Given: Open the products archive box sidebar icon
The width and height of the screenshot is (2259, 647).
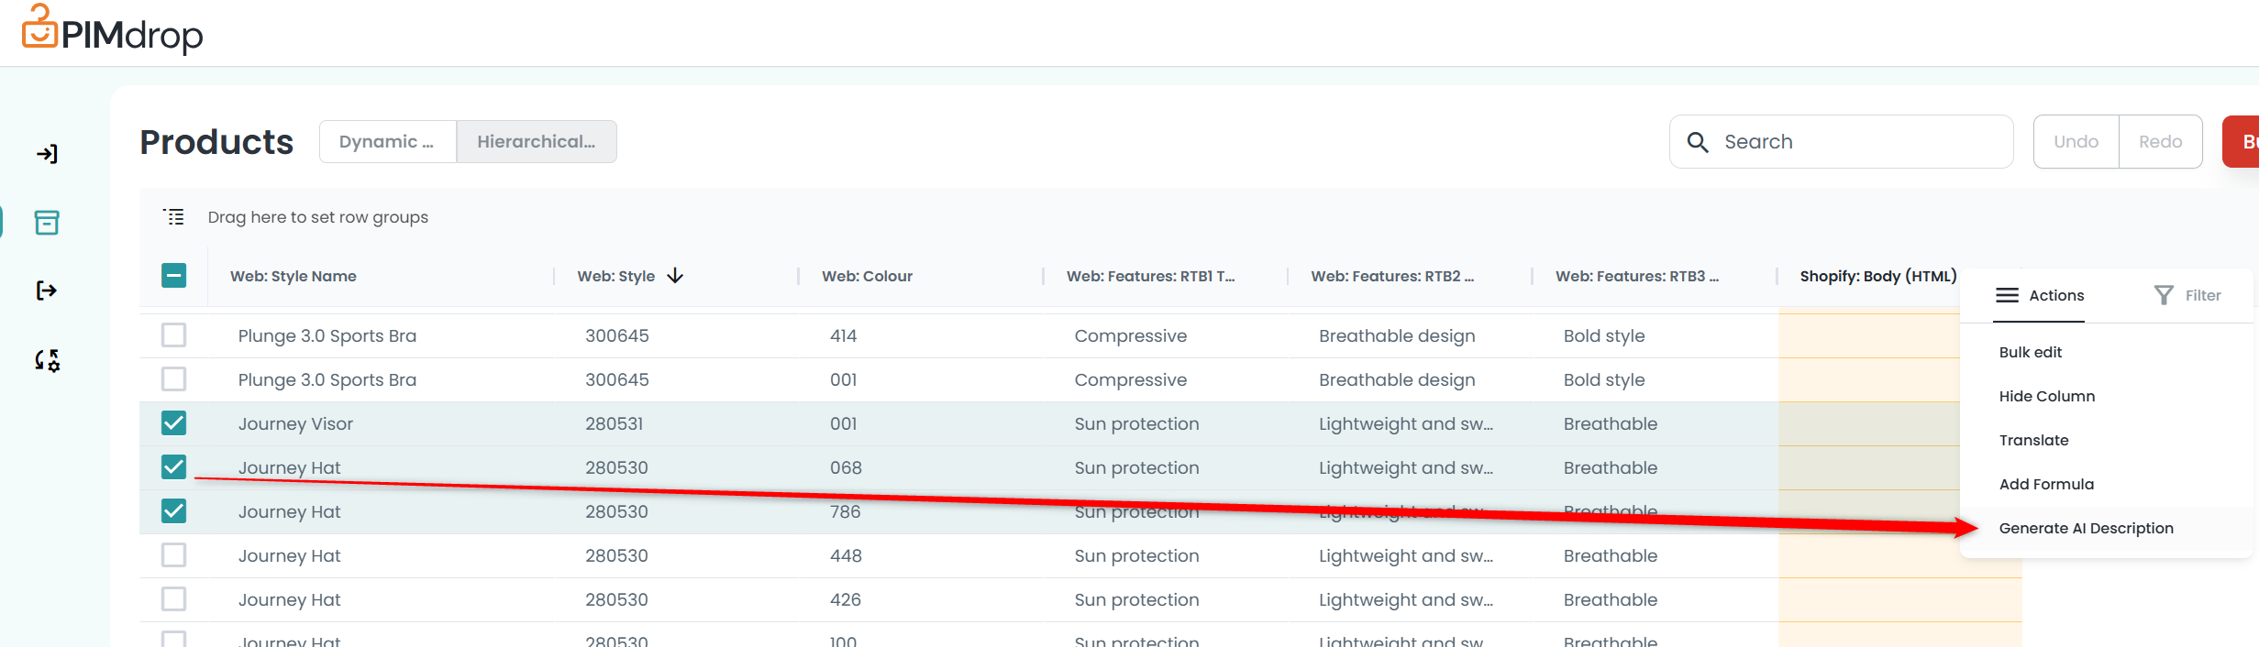Looking at the screenshot, I should tap(47, 223).
